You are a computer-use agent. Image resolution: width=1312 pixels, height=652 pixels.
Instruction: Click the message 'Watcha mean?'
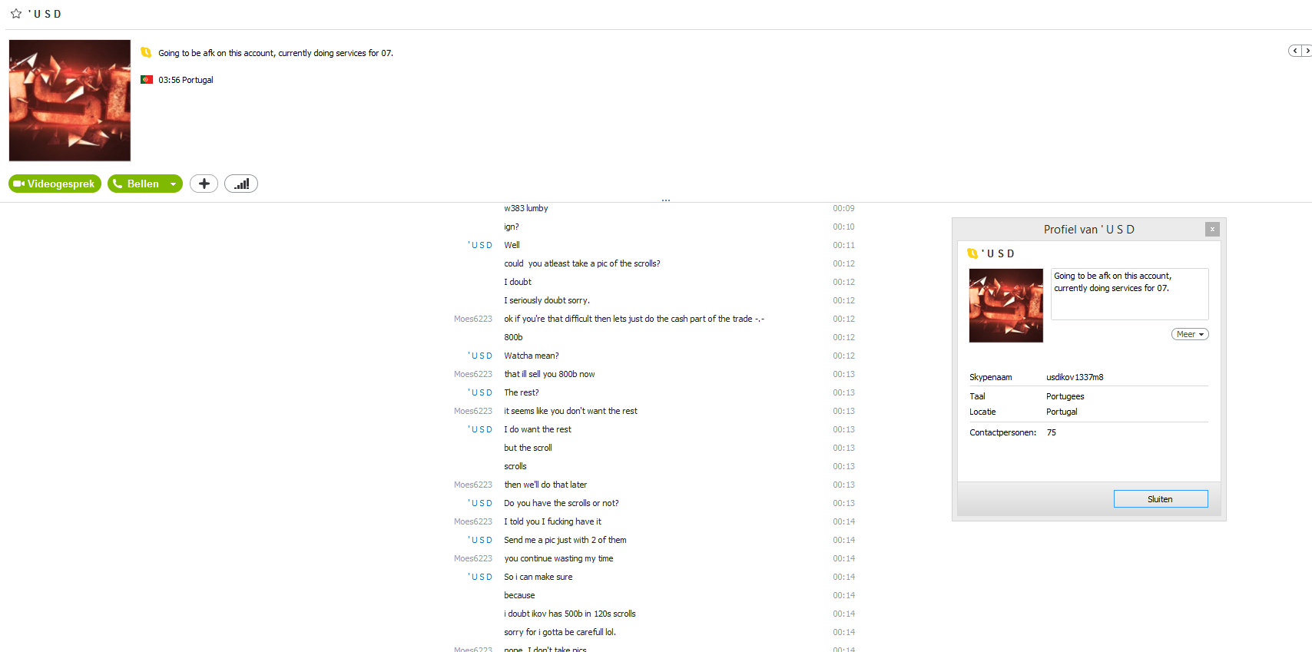pyautogui.click(x=532, y=356)
